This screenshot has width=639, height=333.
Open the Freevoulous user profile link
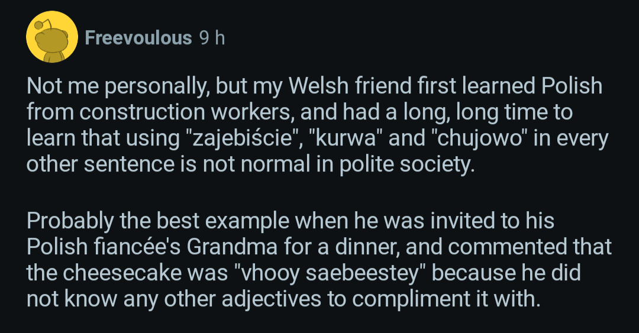tap(138, 38)
